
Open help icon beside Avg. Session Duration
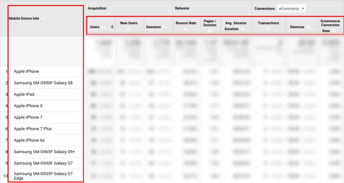pos(243,29)
